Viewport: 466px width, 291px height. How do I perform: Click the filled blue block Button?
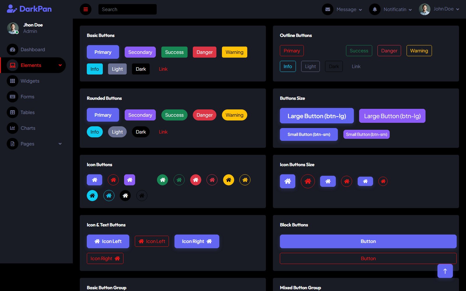368,241
